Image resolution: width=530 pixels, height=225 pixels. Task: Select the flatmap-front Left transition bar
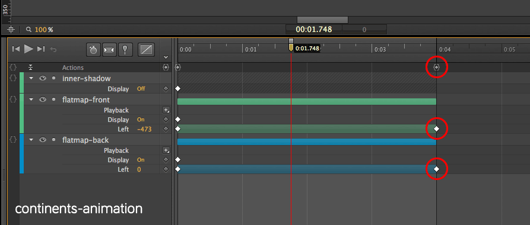[307, 129]
